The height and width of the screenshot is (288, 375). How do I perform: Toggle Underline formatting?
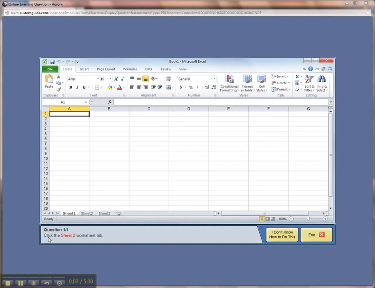click(x=84, y=87)
